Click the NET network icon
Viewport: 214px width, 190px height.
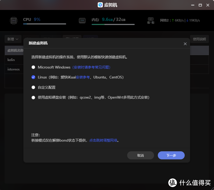coord(151,21)
